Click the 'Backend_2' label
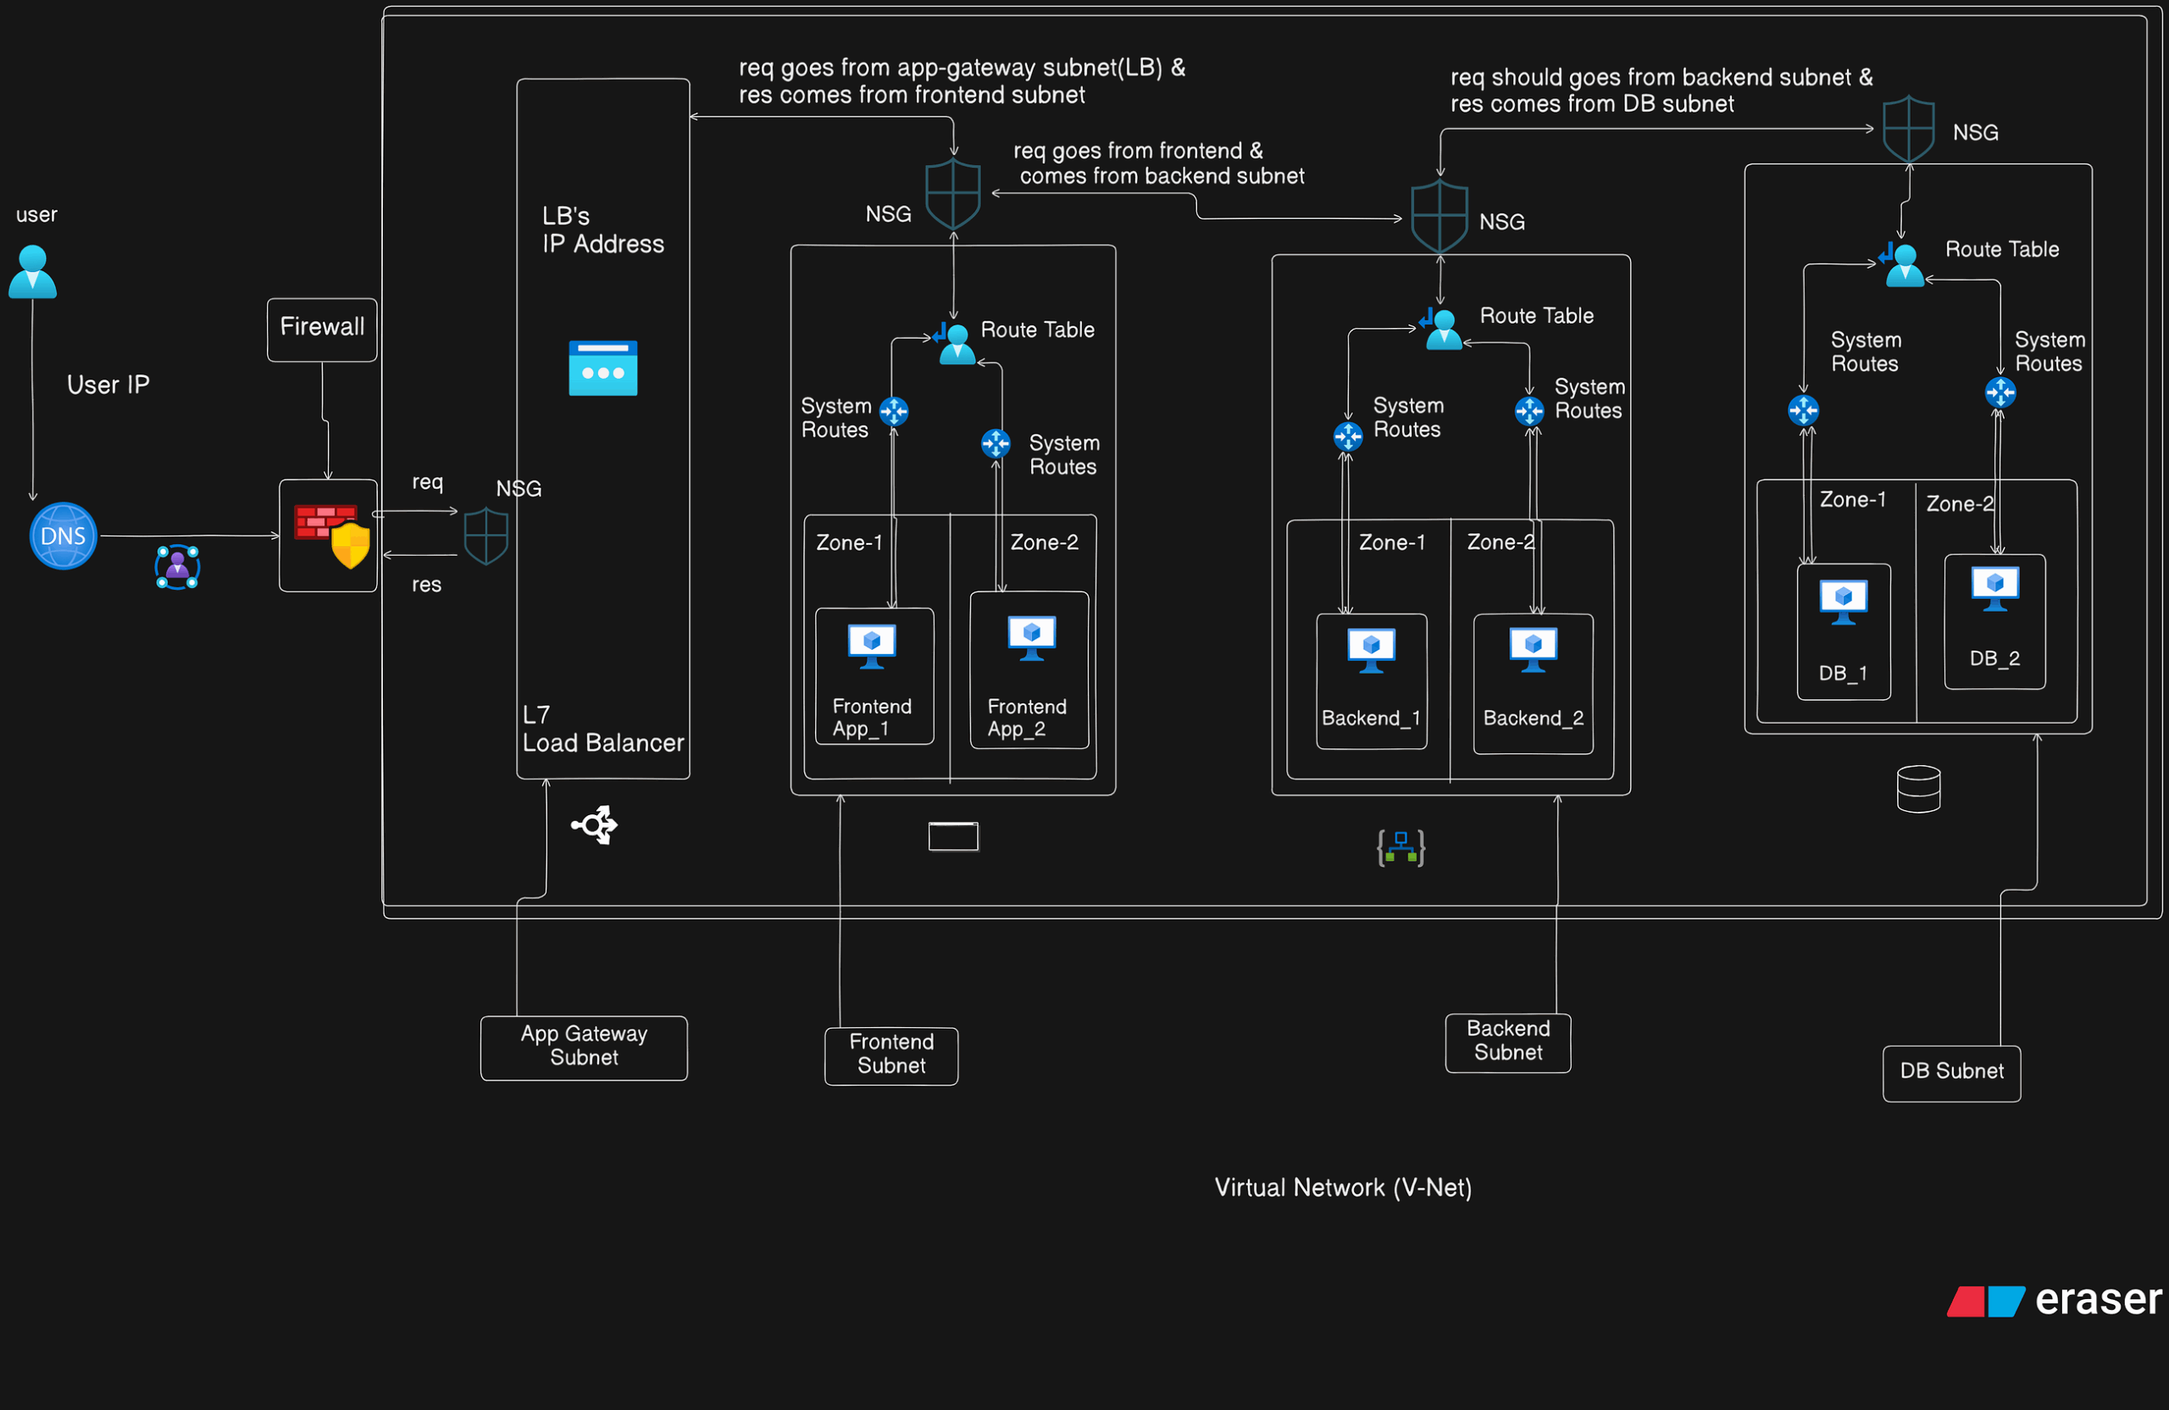Screen dimensions: 2169x1410 pyautogui.click(x=1533, y=719)
